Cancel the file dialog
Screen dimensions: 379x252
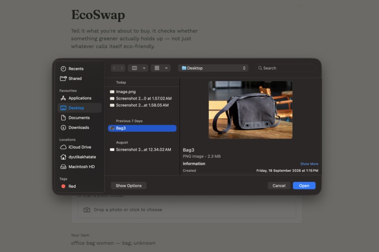[x=279, y=186]
